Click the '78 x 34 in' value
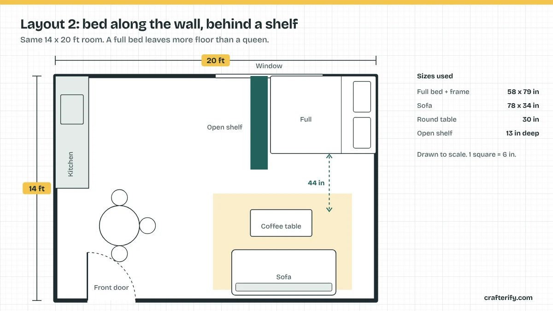Screen dimensions: 553x311 (x=523, y=106)
